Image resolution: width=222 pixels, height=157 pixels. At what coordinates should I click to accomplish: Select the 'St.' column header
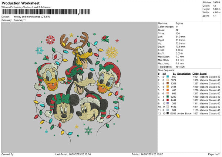174,74
